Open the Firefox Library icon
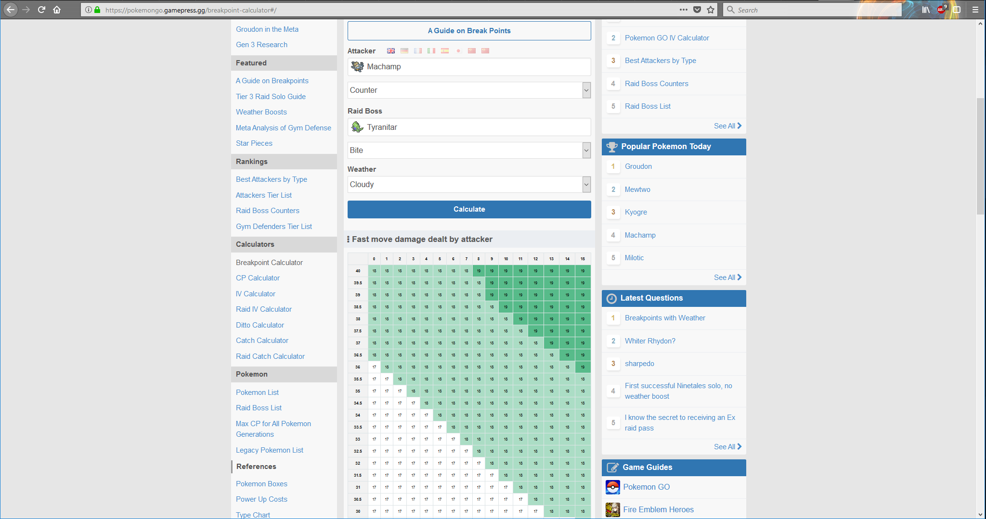 coord(926,10)
